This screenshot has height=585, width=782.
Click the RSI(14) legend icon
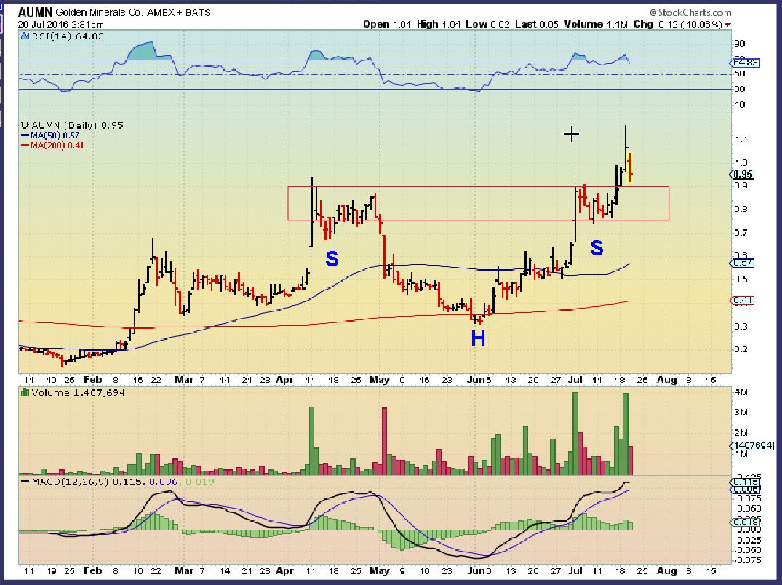pyautogui.click(x=25, y=36)
